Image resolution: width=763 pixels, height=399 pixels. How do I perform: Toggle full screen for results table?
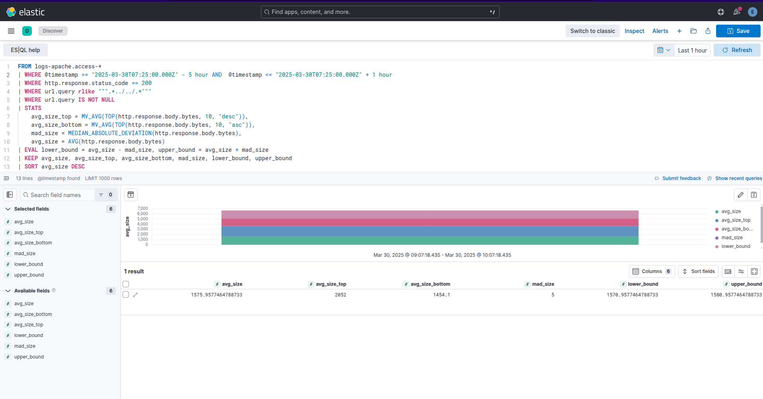click(x=754, y=271)
